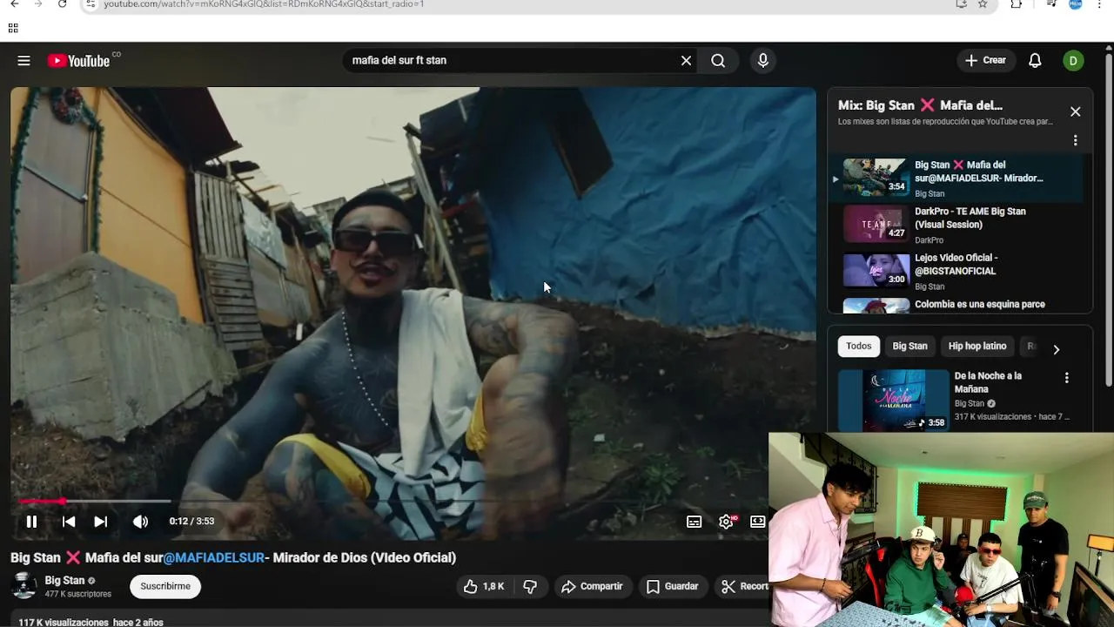1114x627 pixels.
Task: Open Big Stan channel name link
Action: click(x=64, y=581)
